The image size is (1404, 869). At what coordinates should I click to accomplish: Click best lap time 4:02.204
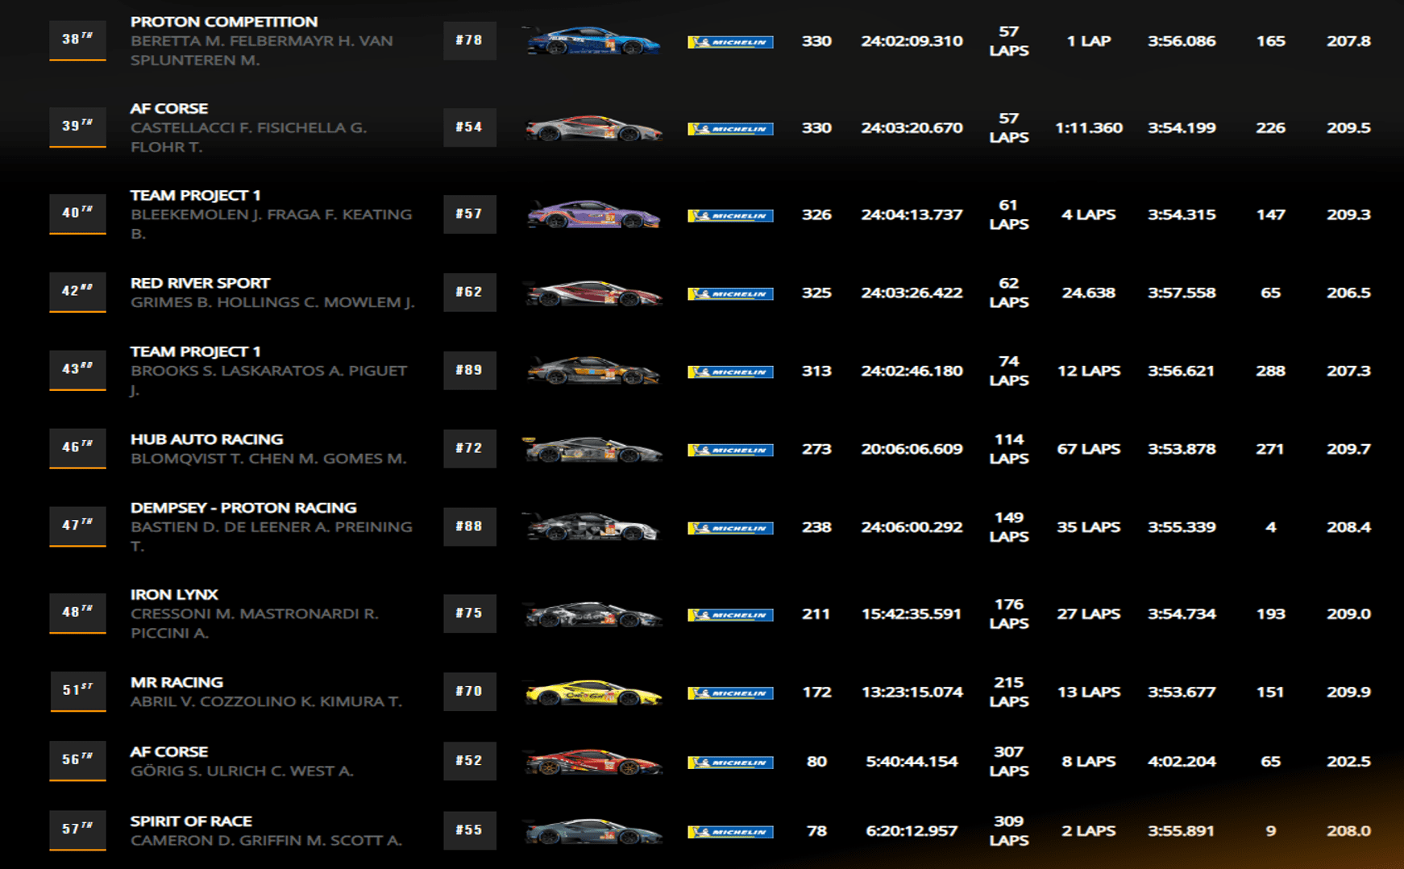pyautogui.click(x=1182, y=762)
